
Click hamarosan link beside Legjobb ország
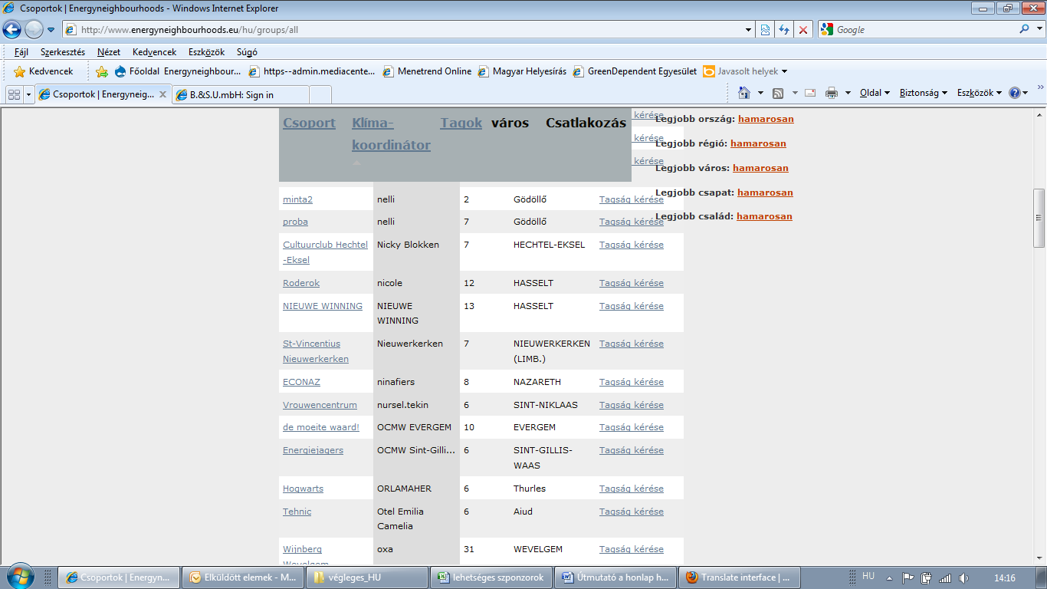click(x=766, y=119)
